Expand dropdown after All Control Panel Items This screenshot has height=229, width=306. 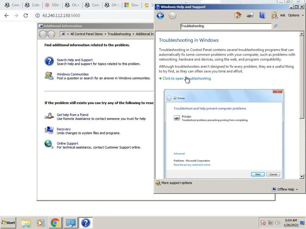(105, 34)
